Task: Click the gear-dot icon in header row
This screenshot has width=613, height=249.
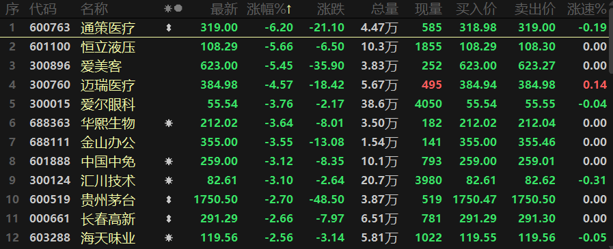Action: tap(173, 9)
